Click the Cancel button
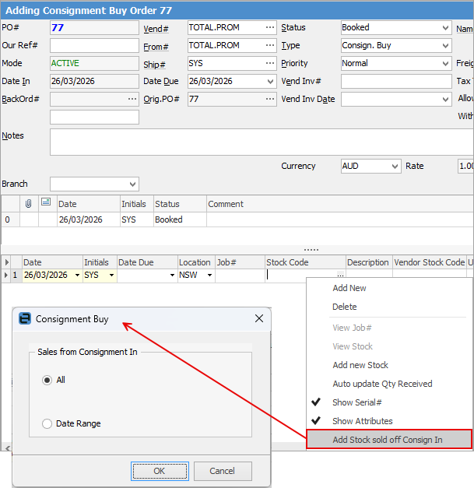The height and width of the screenshot is (488, 474). click(x=223, y=471)
